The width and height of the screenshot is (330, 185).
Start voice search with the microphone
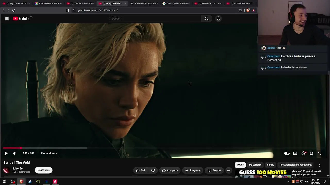pyautogui.click(x=218, y=18)
